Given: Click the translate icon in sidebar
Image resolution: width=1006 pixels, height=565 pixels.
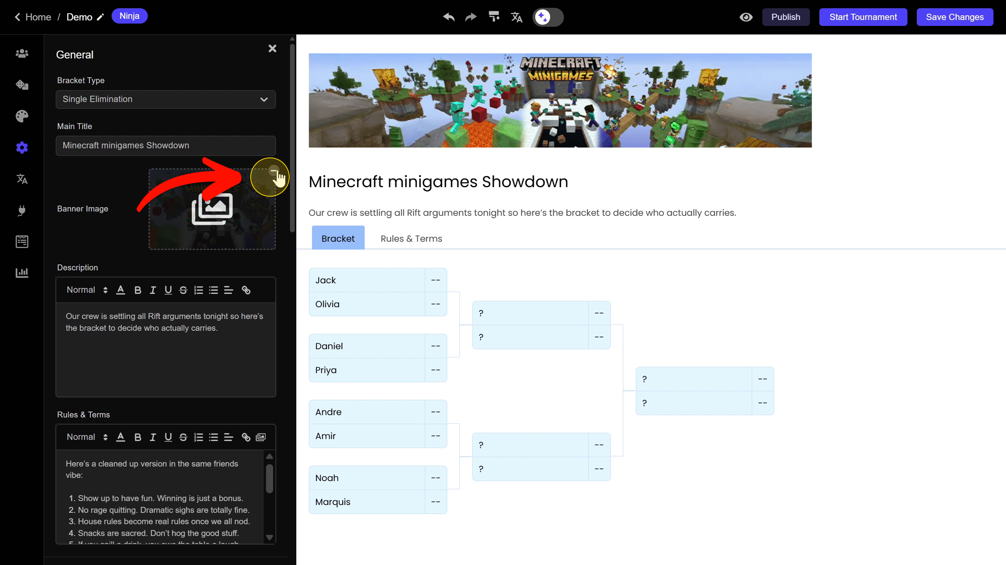Looking at the screenshot, I should click(x=22, y=179).
